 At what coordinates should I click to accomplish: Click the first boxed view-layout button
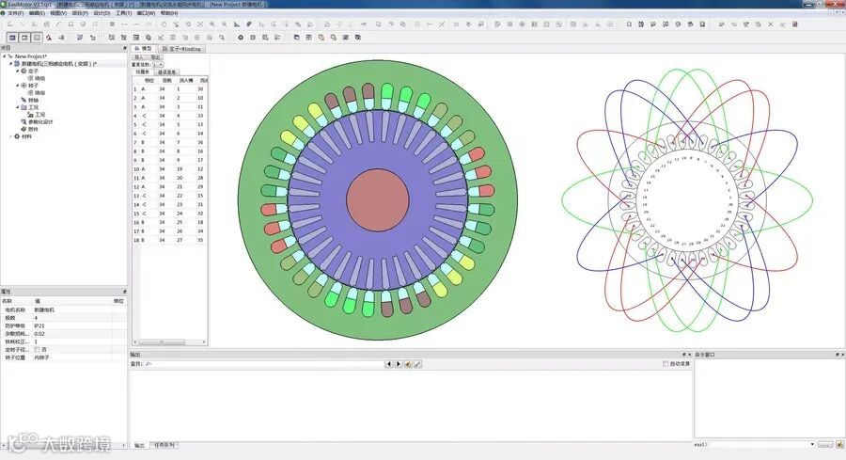12,38
